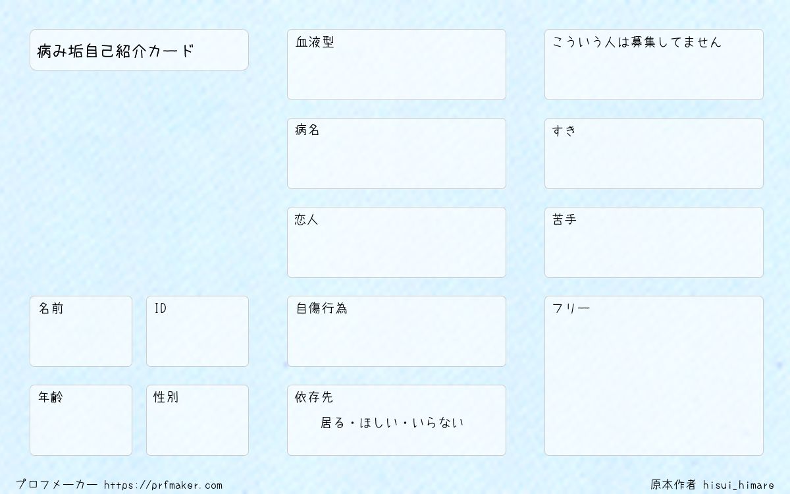The width and height of the screenshot is (790, 494).
Task: Click the 依存先 label
Action: [314, 397]
